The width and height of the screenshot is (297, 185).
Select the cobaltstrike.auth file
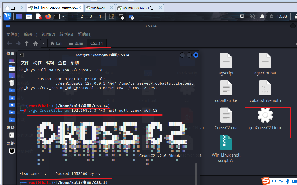coord(265,91)
